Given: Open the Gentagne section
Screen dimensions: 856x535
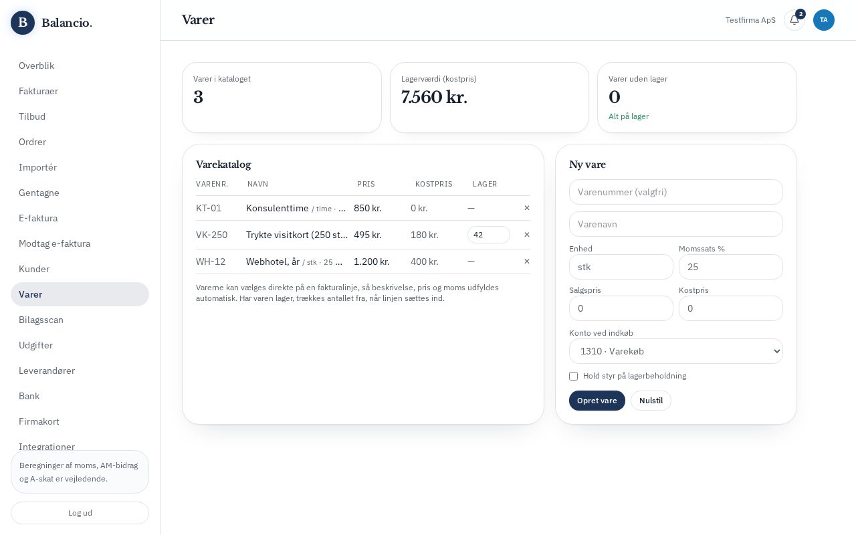Looking at the screenshot, I should (x=80, y=193).
